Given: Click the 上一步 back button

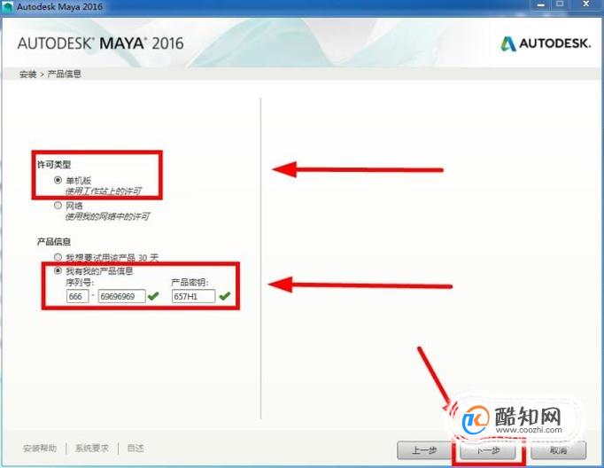Looking at the screenshot, I should 424,450.
